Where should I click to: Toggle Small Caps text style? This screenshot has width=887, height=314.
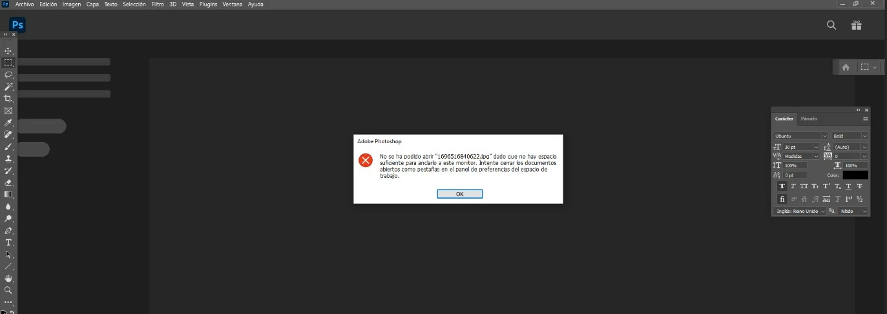tap(815, 186)
